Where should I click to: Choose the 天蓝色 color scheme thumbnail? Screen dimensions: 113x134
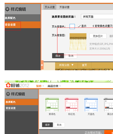click(91, 105)
